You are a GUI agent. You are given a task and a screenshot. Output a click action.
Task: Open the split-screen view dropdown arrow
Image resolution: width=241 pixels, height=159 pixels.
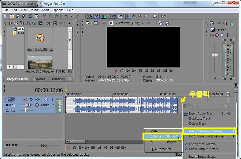(116, 23)
